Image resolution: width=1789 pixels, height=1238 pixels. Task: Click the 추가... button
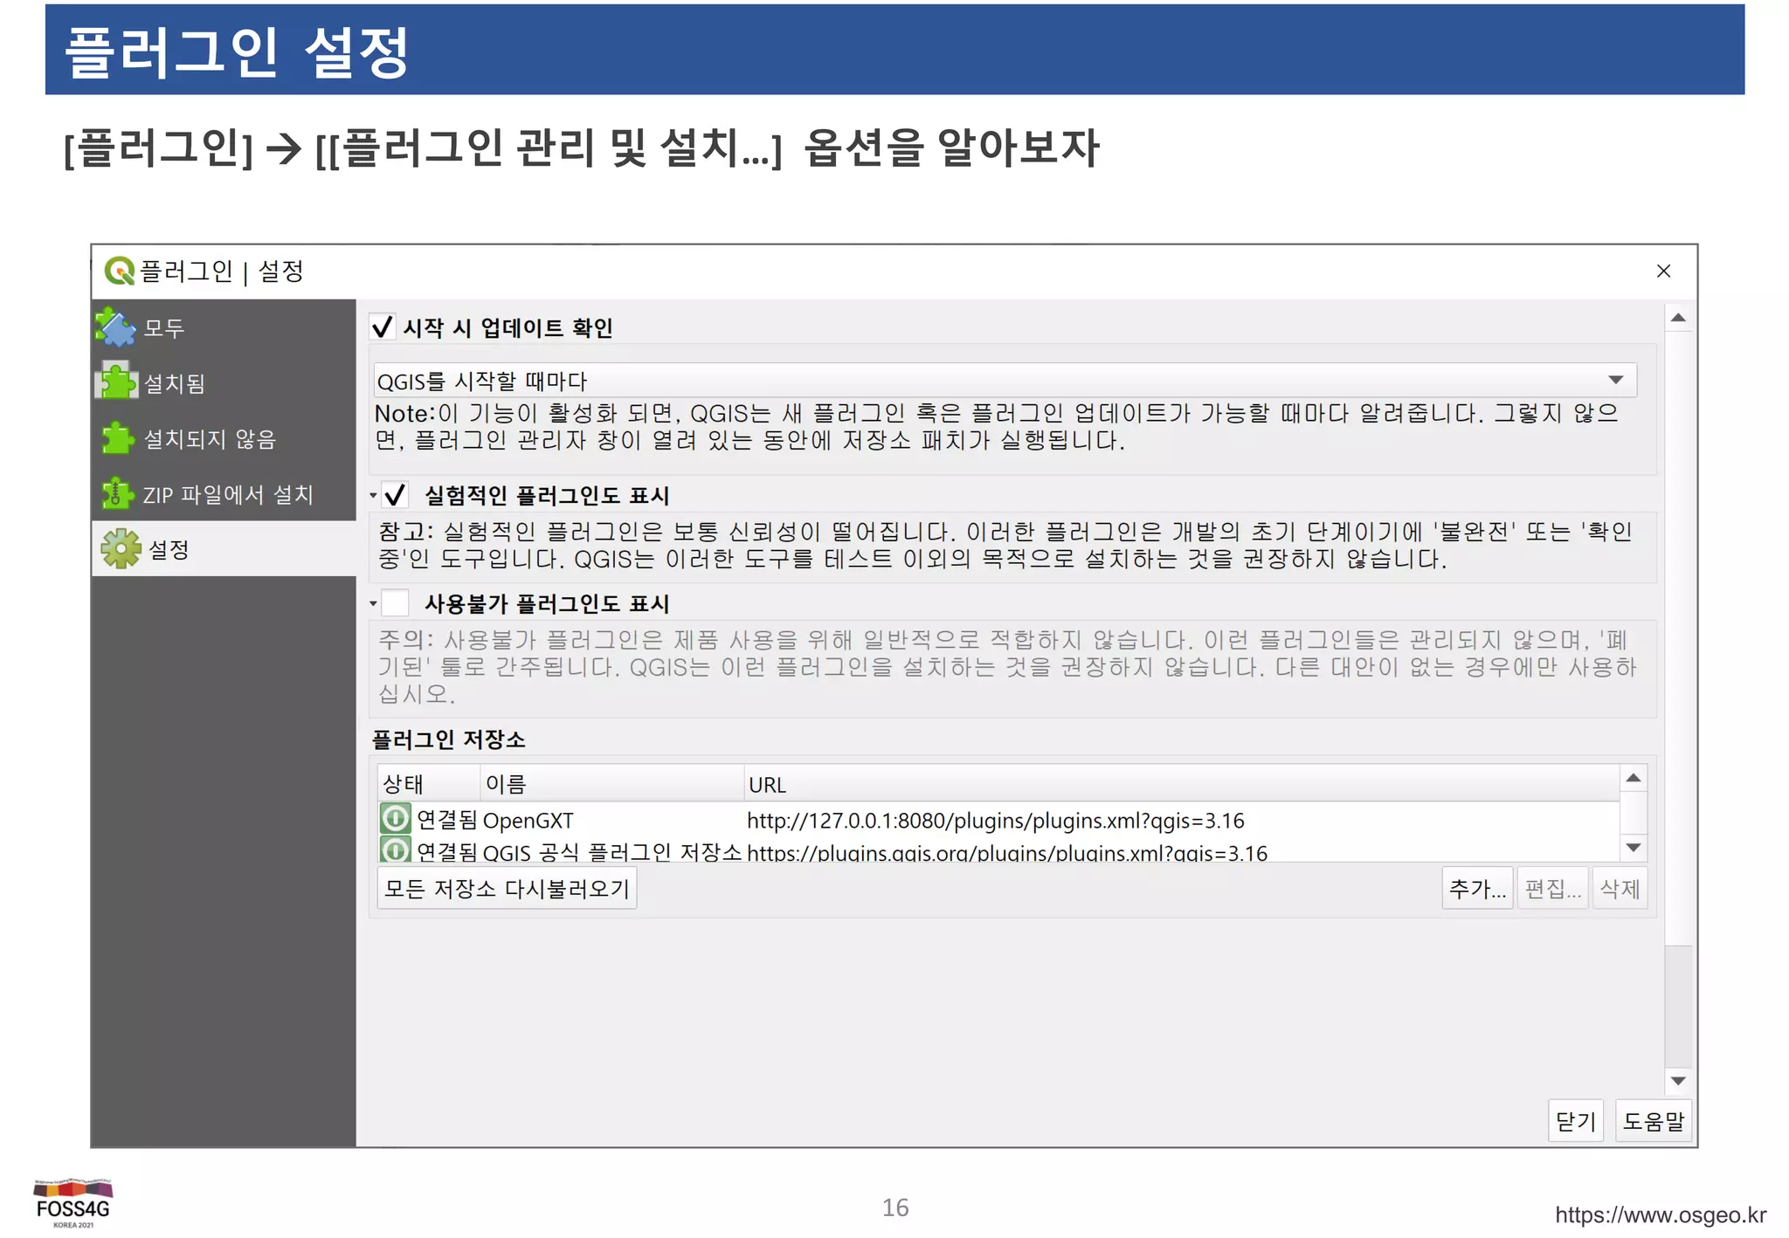pos(1477,889)
